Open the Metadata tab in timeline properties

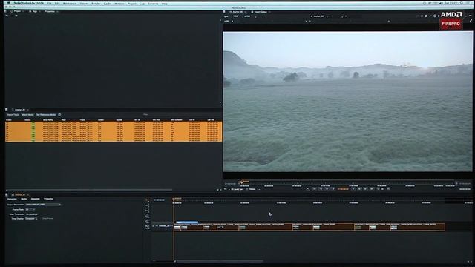pos(35,199)
